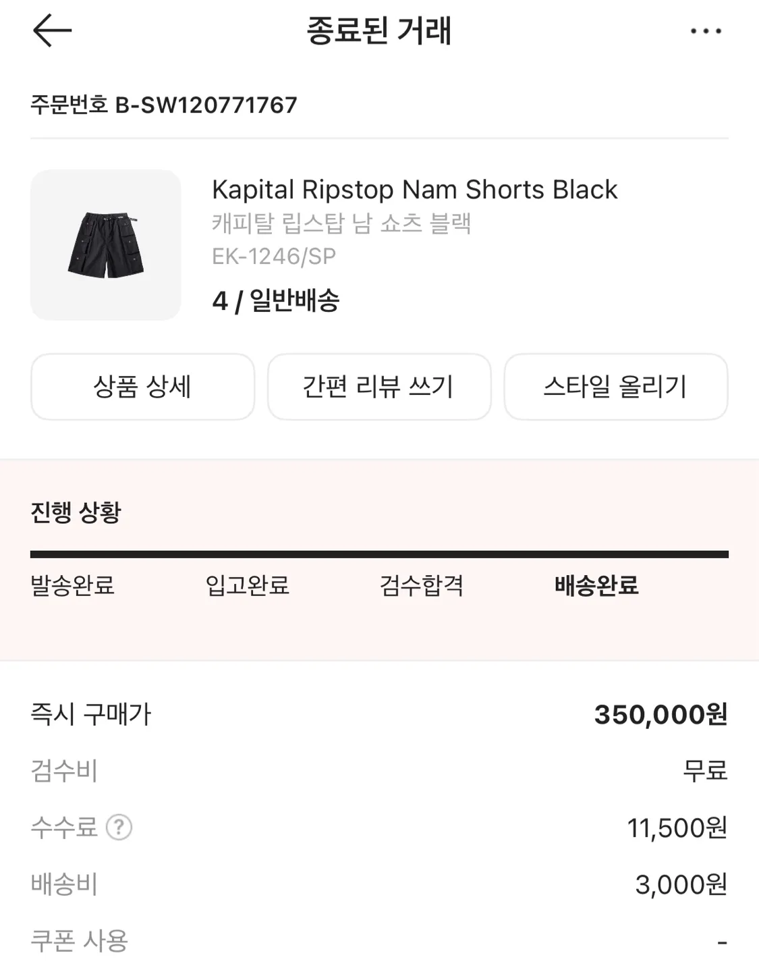
Task: Tap the 350,000원 purchase price
Action: [x=660, y=714]
